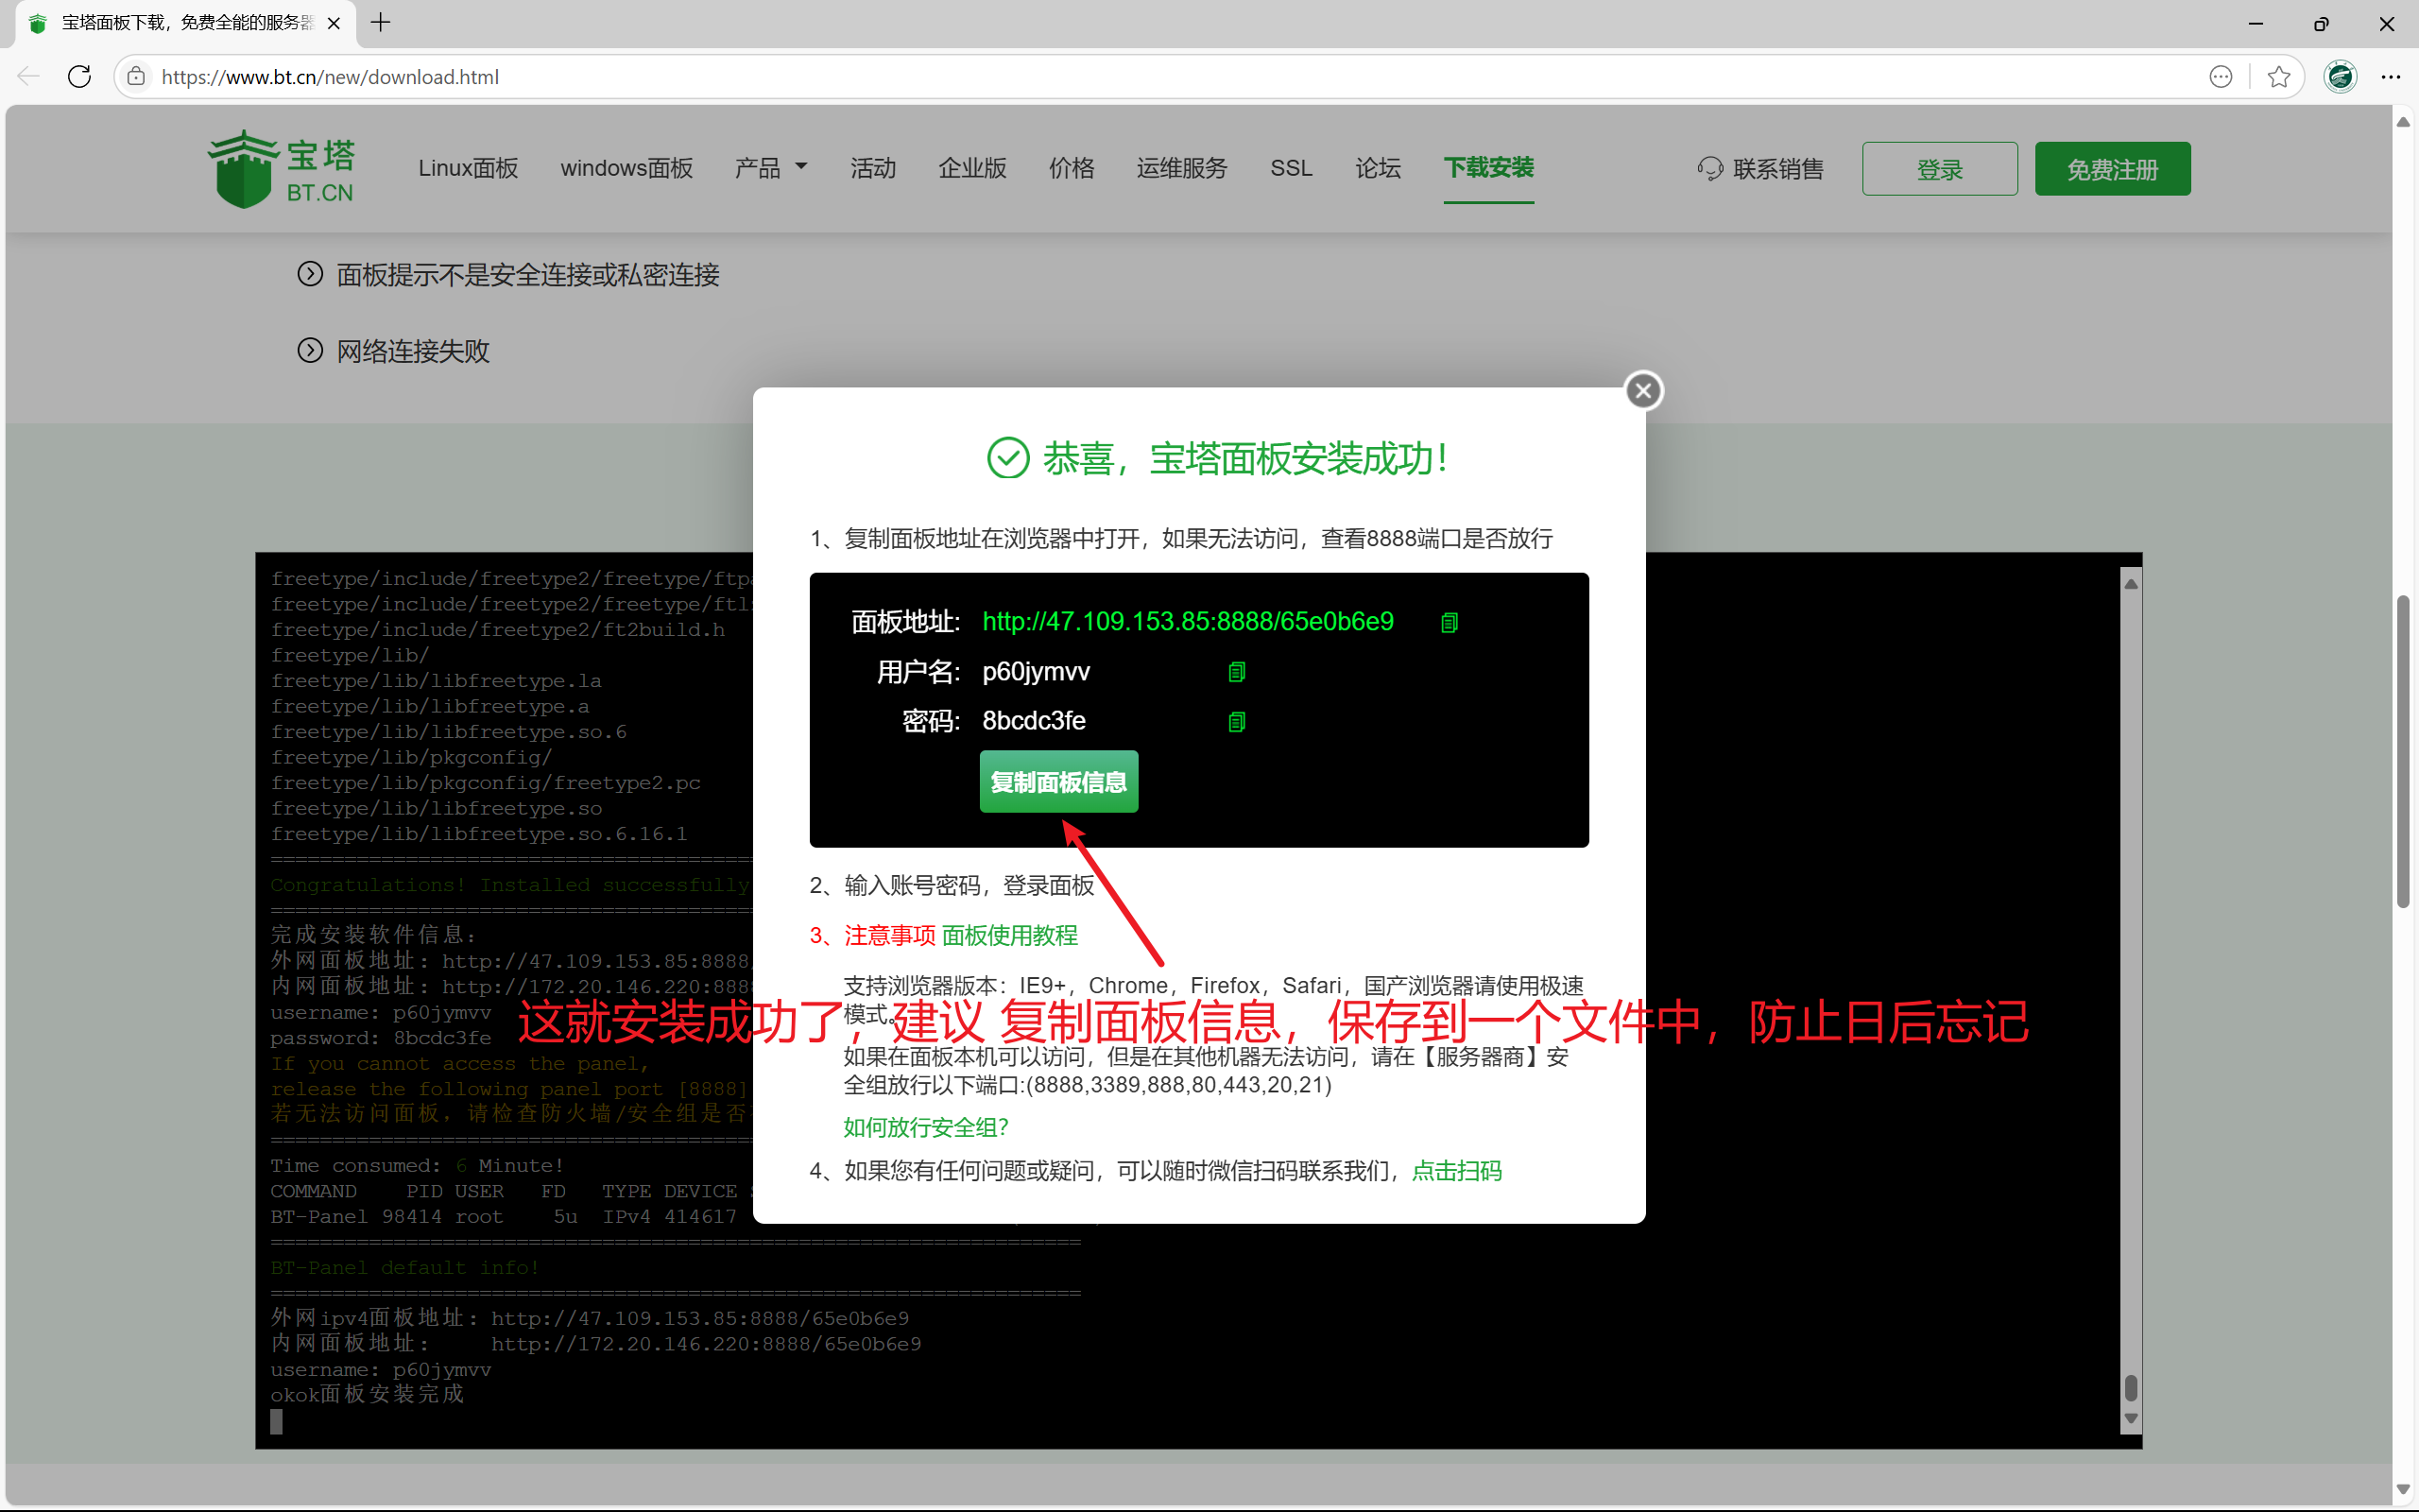Click the browser refresh icon
Image resolution: width=2419 pixels, height=1512 pixels.
coord(79,77)
